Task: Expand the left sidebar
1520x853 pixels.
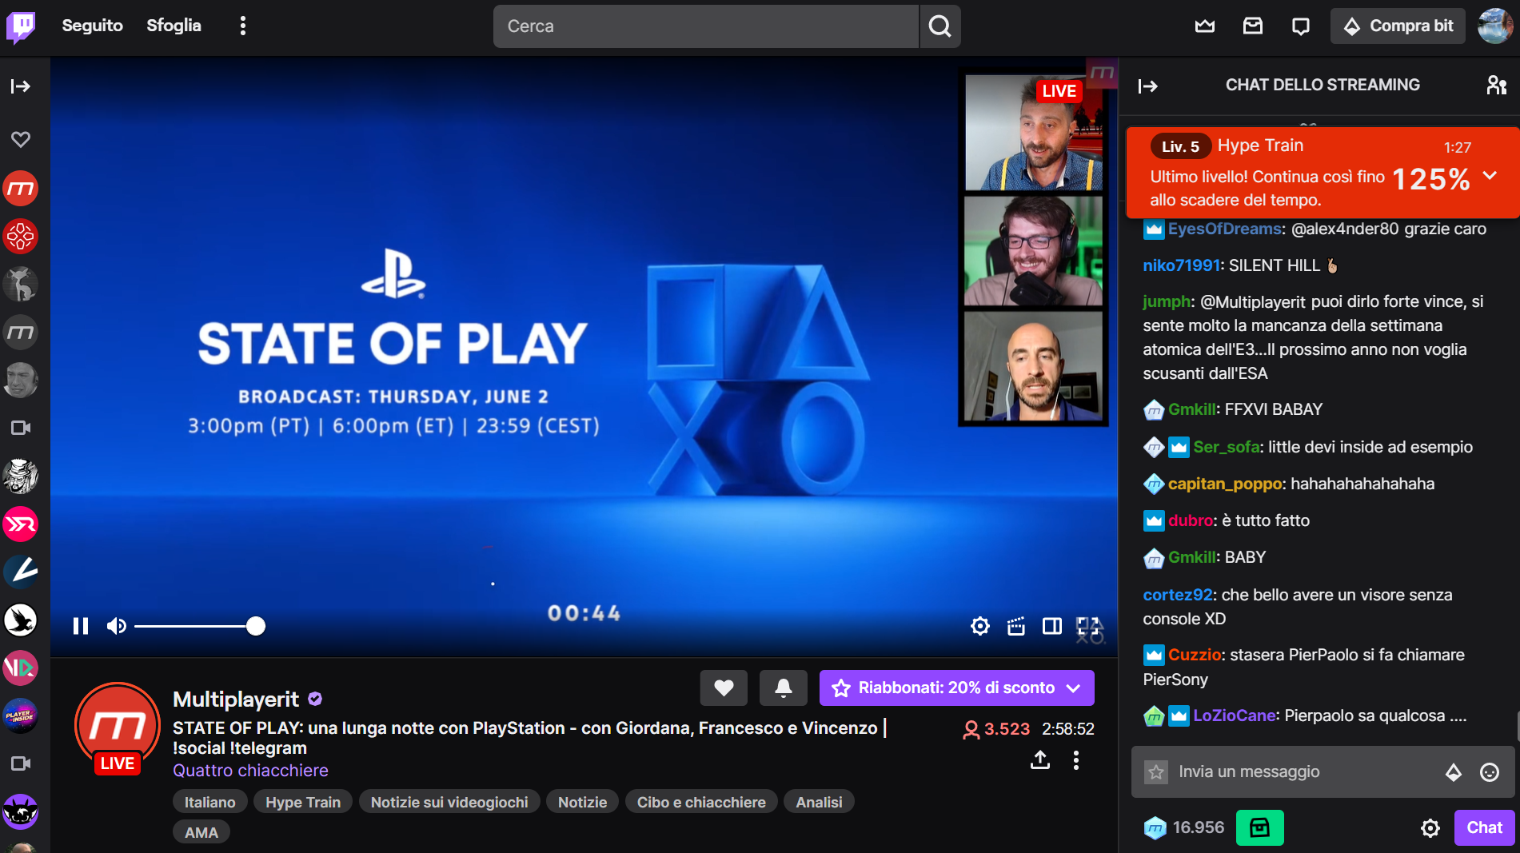Action: tap(21, 86)
